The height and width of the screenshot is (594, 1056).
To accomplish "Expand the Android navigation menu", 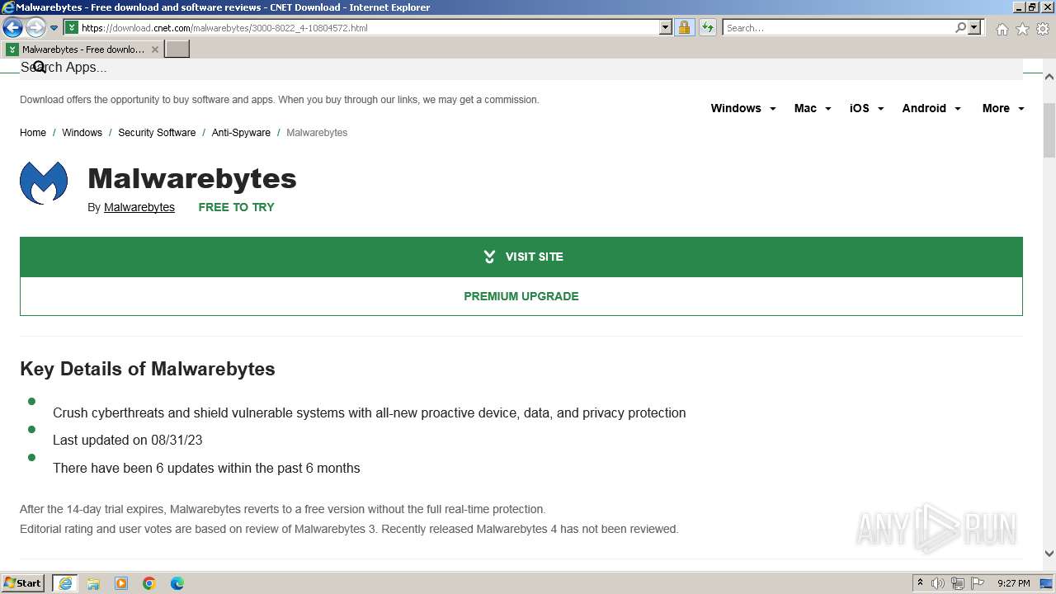I will (931, 108).
